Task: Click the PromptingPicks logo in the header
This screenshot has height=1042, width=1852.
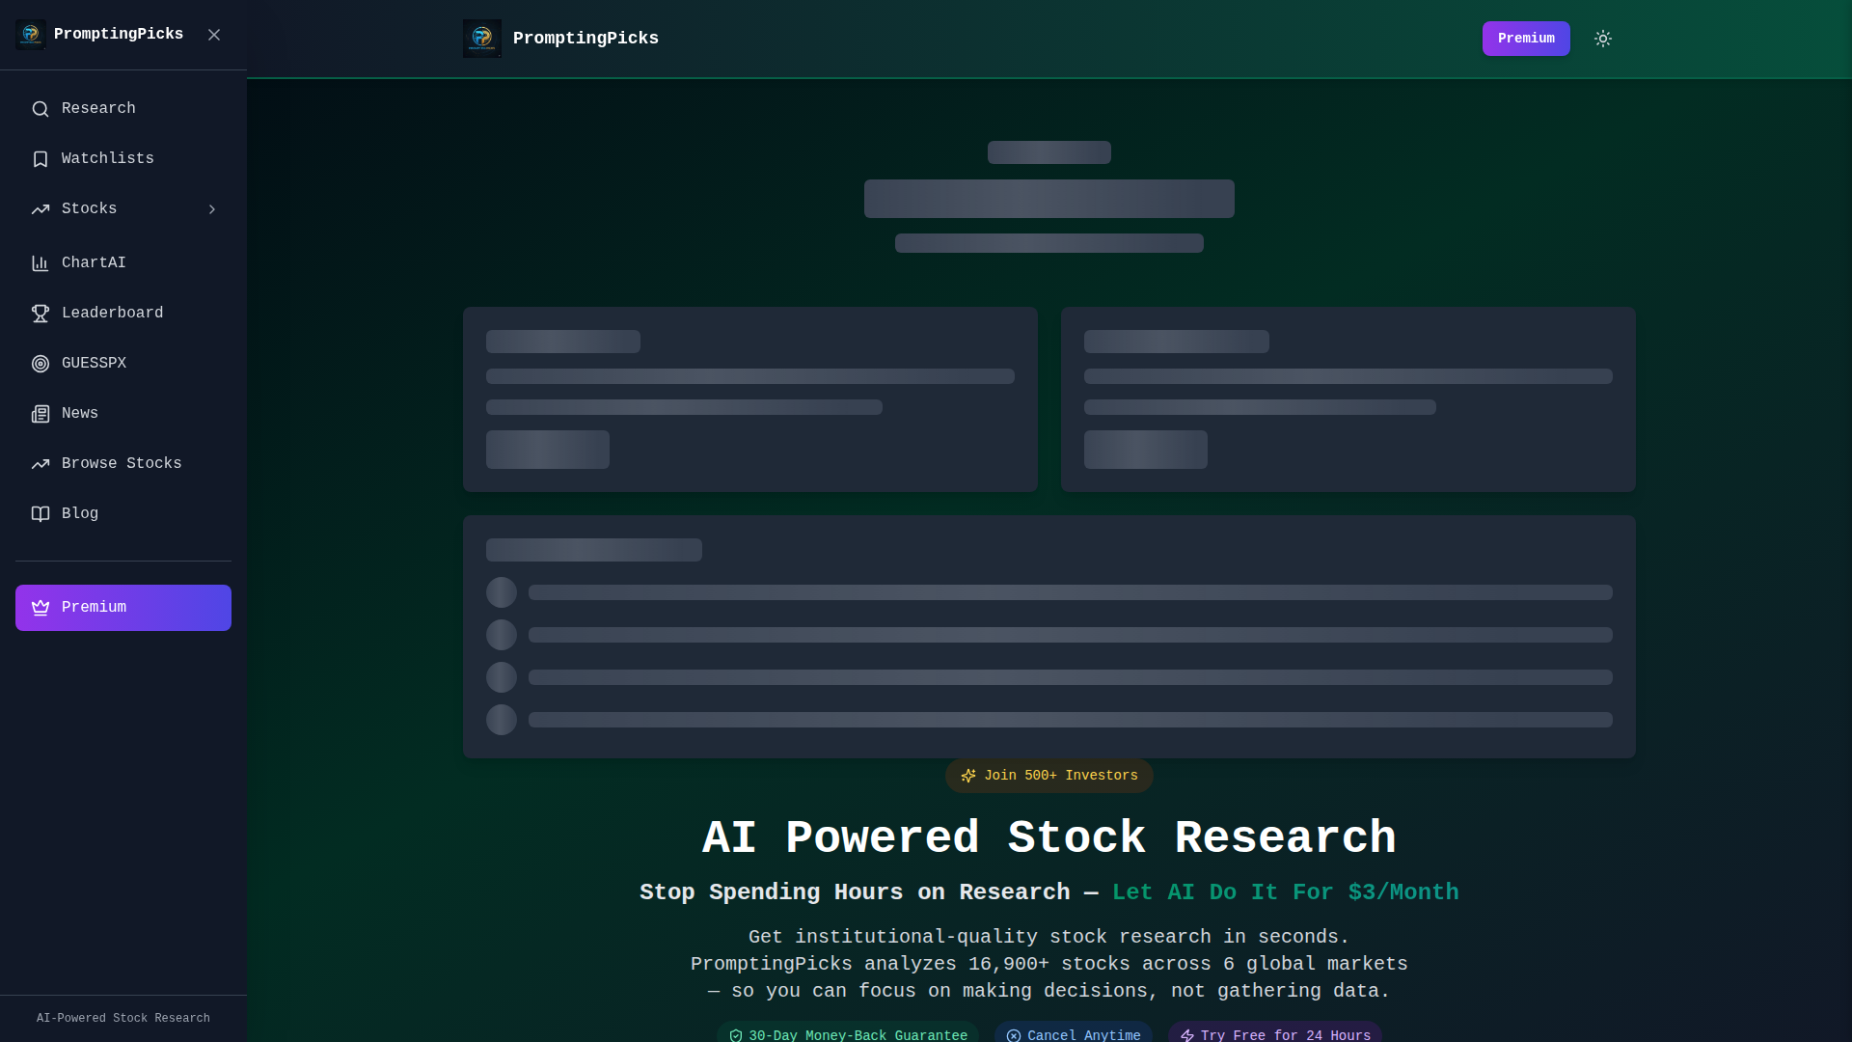Action: [481, 39]
